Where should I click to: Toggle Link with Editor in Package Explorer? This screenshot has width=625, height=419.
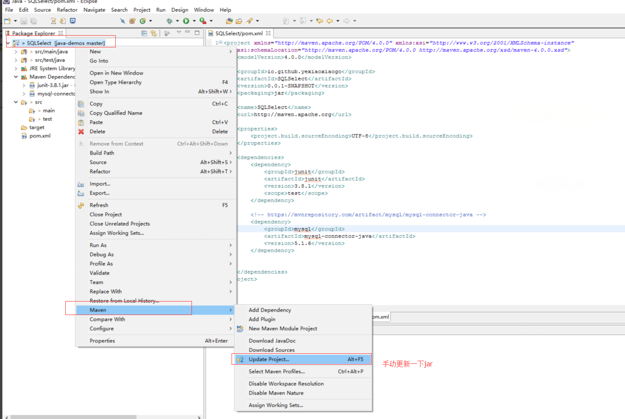coord(154,33)
